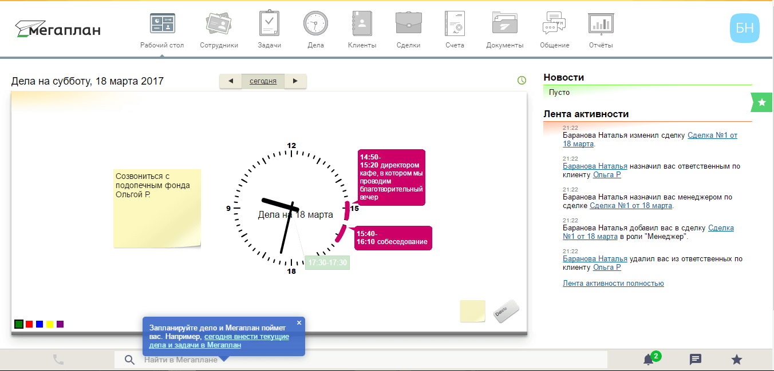Open Лента активности полностью link
The width and height of the screenshot is (774, 371).
pyautogui.click(x=613, y=283)
